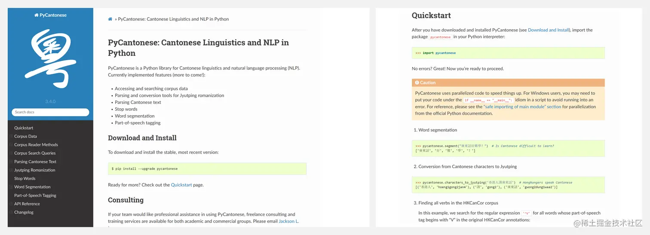Image resolution: width=650 pixels, height=235 pixels.
Task: Click the Caution admonition title bar
Action: 508,82
